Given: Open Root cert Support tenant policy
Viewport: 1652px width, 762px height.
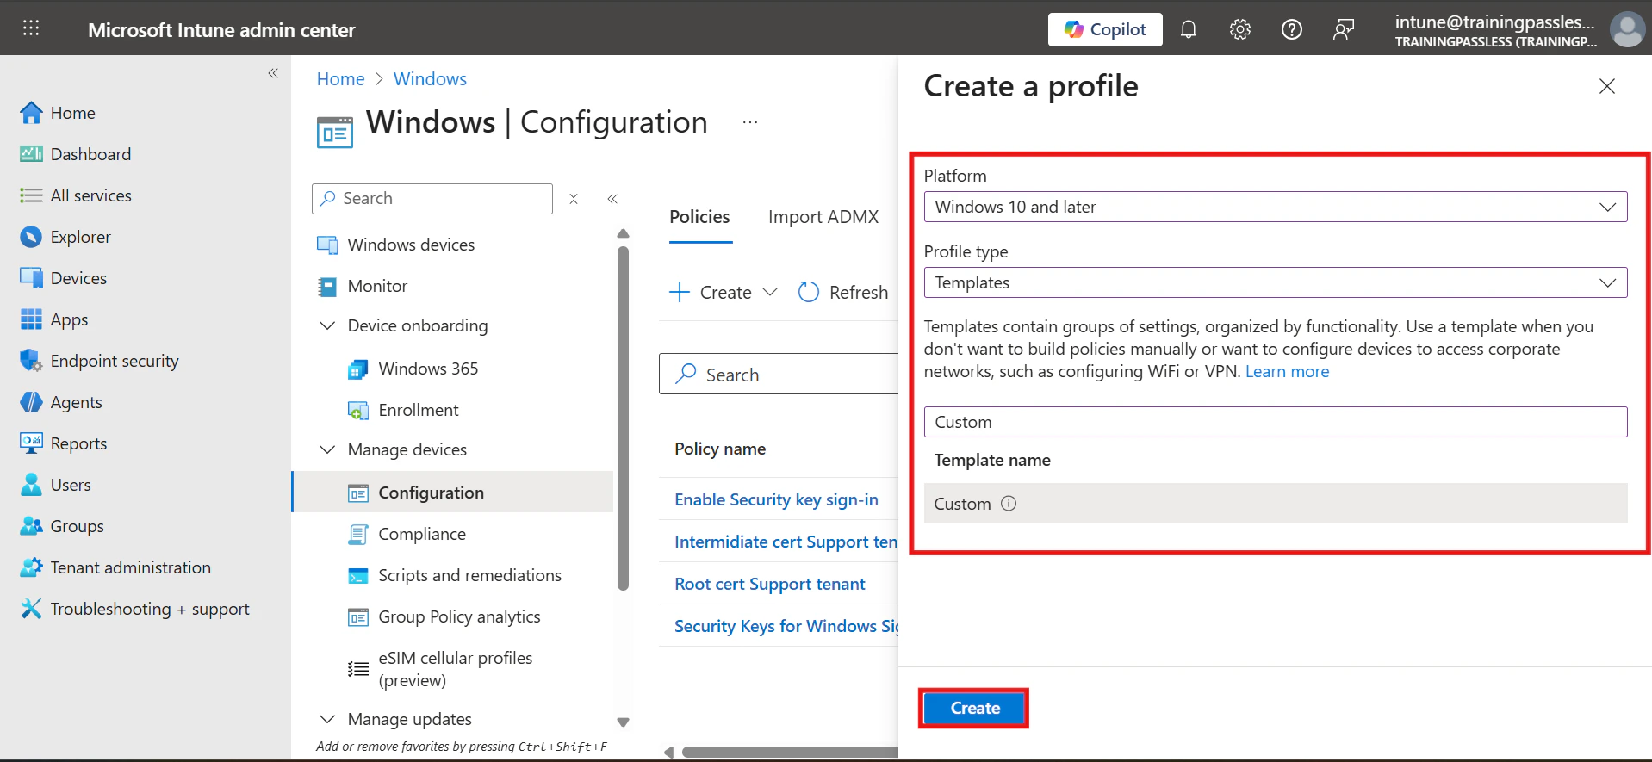Looking at the screenshot, I should pos(770,584).
